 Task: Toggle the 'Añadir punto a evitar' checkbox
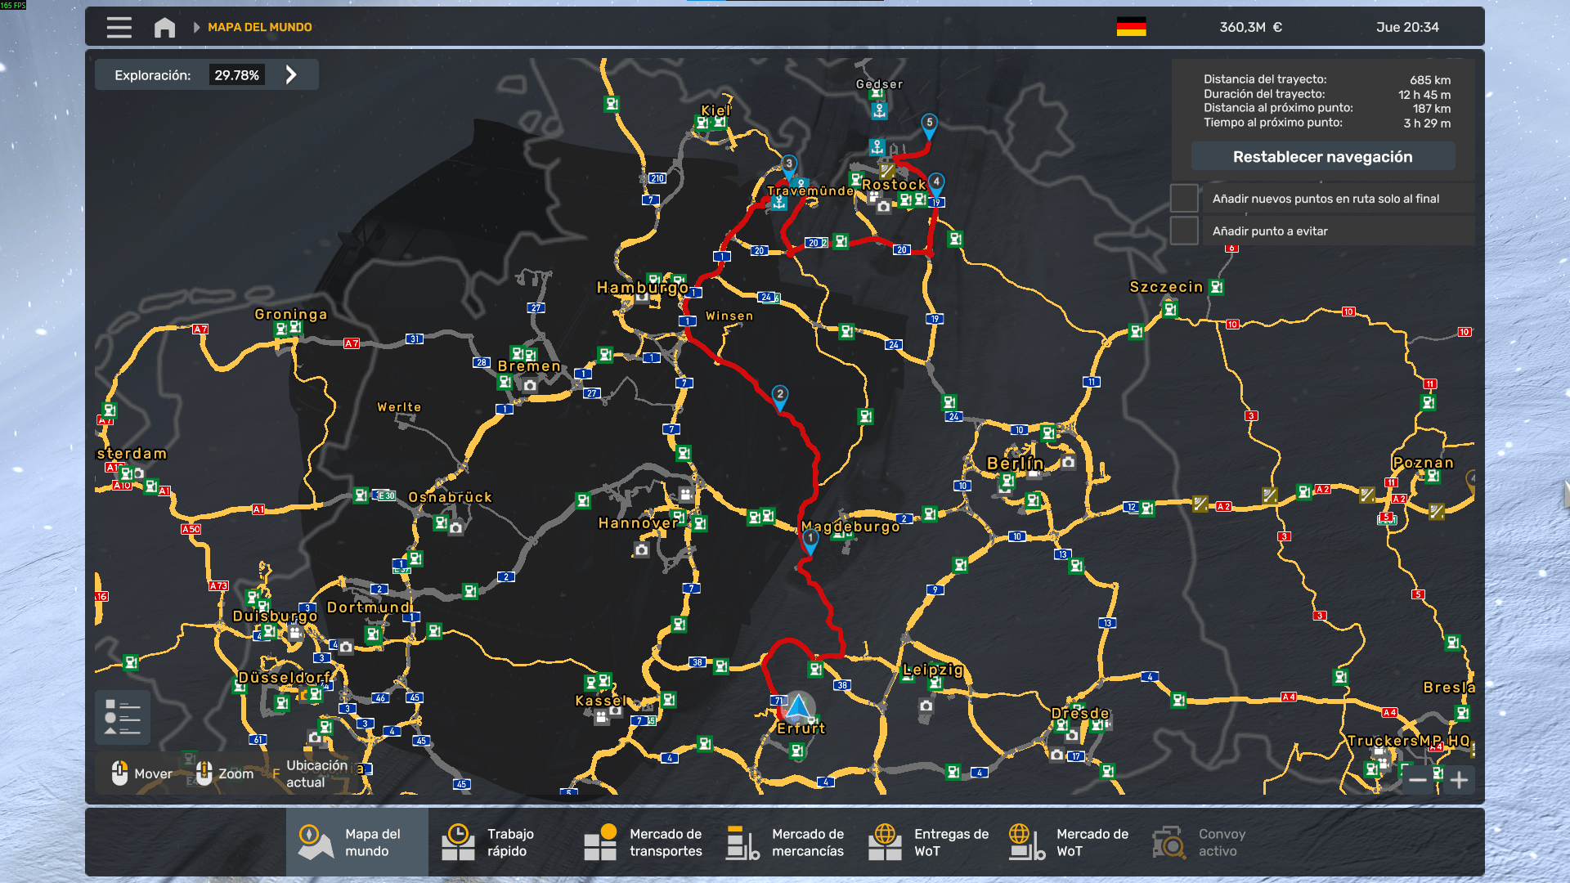1183,231
